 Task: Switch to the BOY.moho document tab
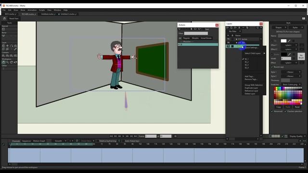click(x=11, y=14)
